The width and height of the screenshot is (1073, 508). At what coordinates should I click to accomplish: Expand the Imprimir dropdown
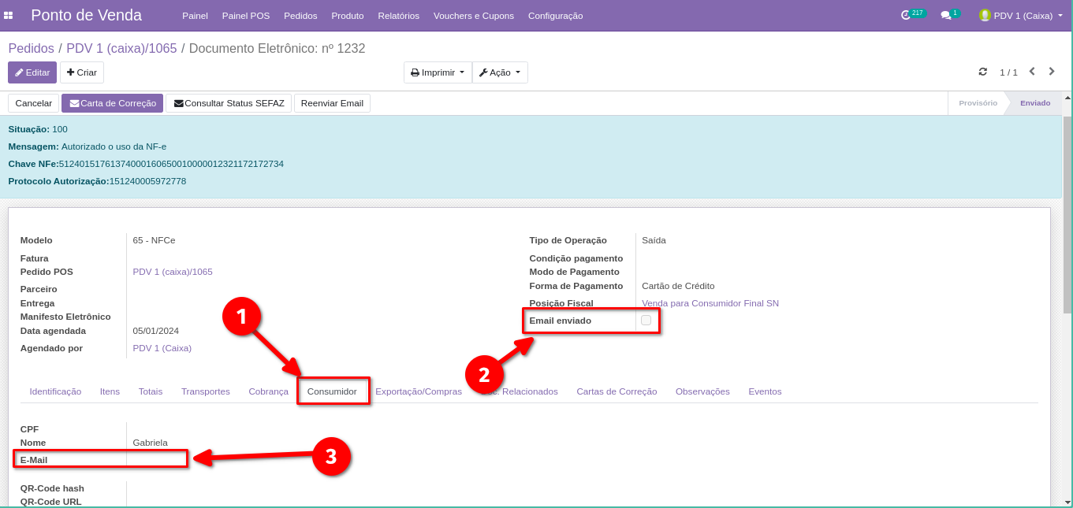coord(438,72)
